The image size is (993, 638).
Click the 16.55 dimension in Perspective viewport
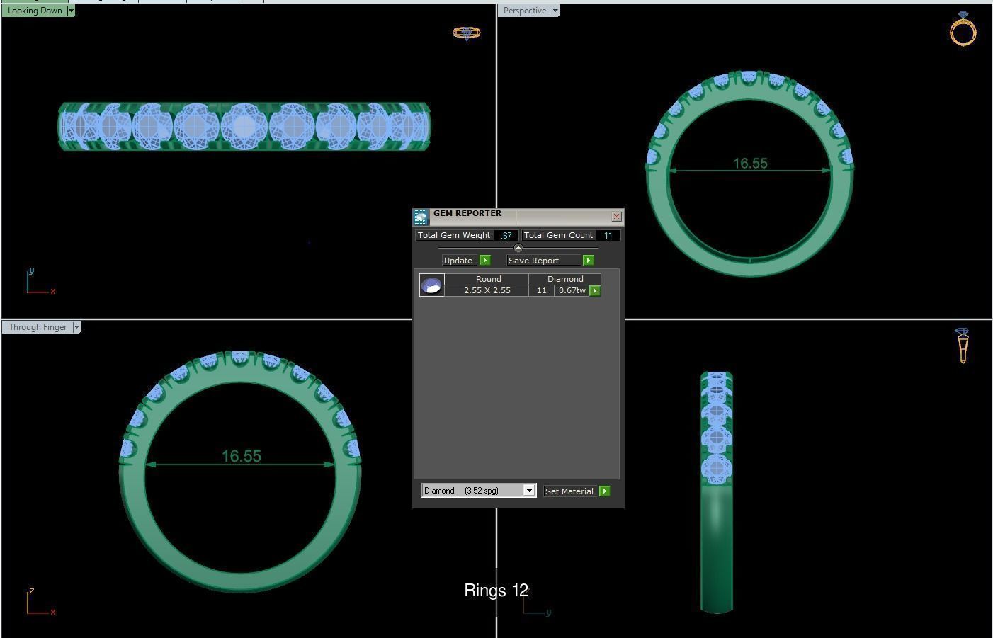click(x=750, y=164)
